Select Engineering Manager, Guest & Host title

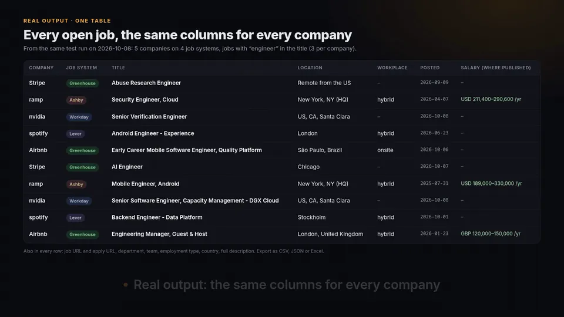click(159, 234)
